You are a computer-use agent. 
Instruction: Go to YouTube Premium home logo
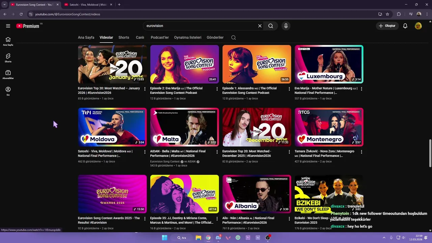(x=28, y=26)
